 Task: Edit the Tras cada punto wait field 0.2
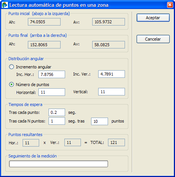(57, 112)
